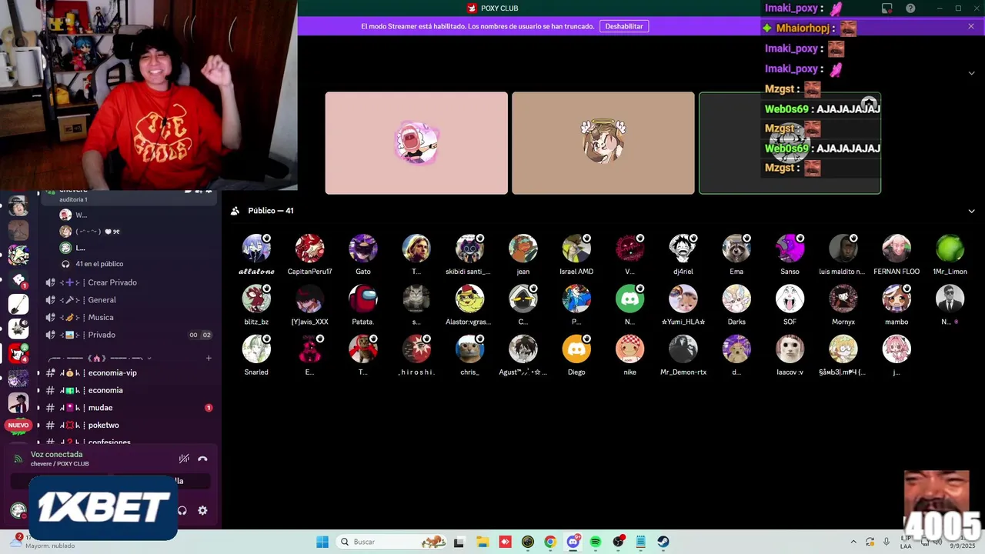Click Diego's default Discord avatar
This screenshot has width=985, height=554.
click(x=576, y=349)
